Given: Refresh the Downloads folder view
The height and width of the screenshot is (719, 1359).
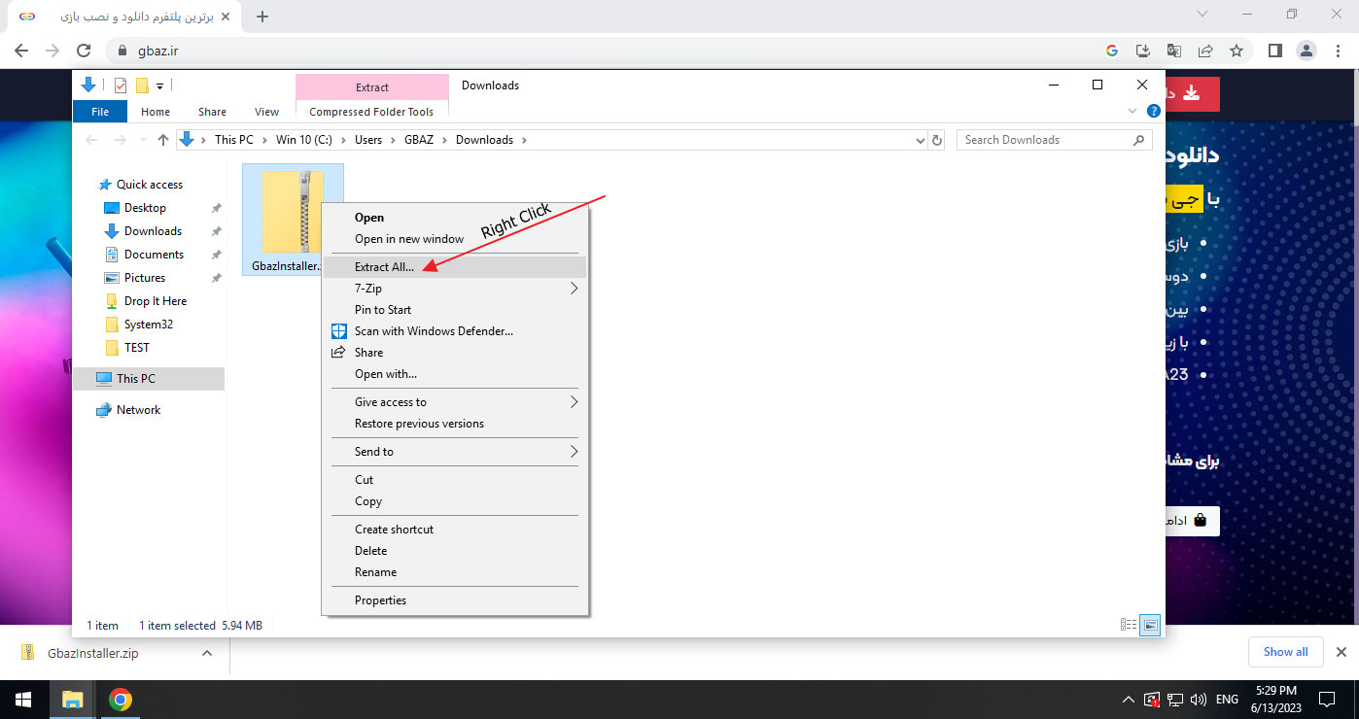Looking at the screenshot, I should tap(937, 140).
